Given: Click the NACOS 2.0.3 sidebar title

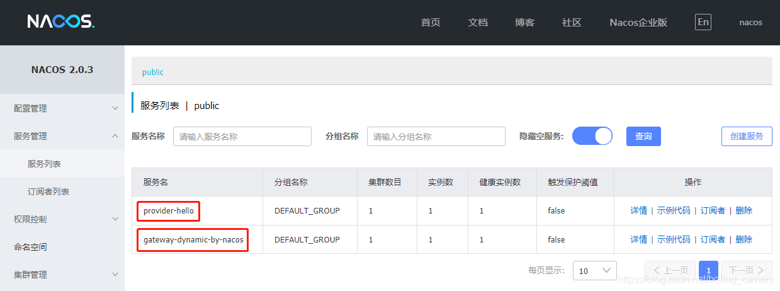Looking at the screenshot, I should [62, 69].
